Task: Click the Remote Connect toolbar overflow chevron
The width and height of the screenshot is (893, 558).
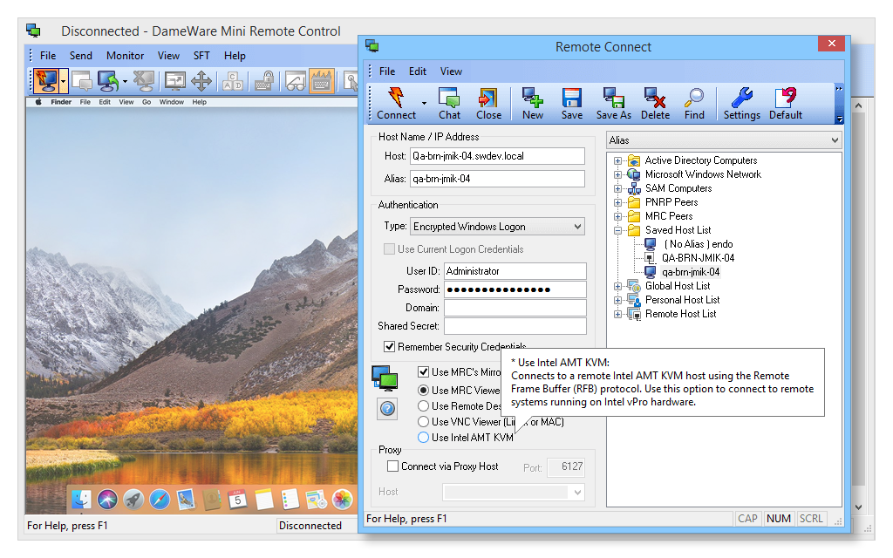Action: point(839,89)
